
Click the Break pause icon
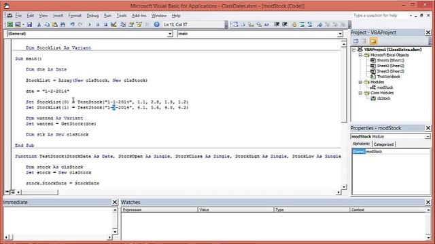click(x=98, y=24)
